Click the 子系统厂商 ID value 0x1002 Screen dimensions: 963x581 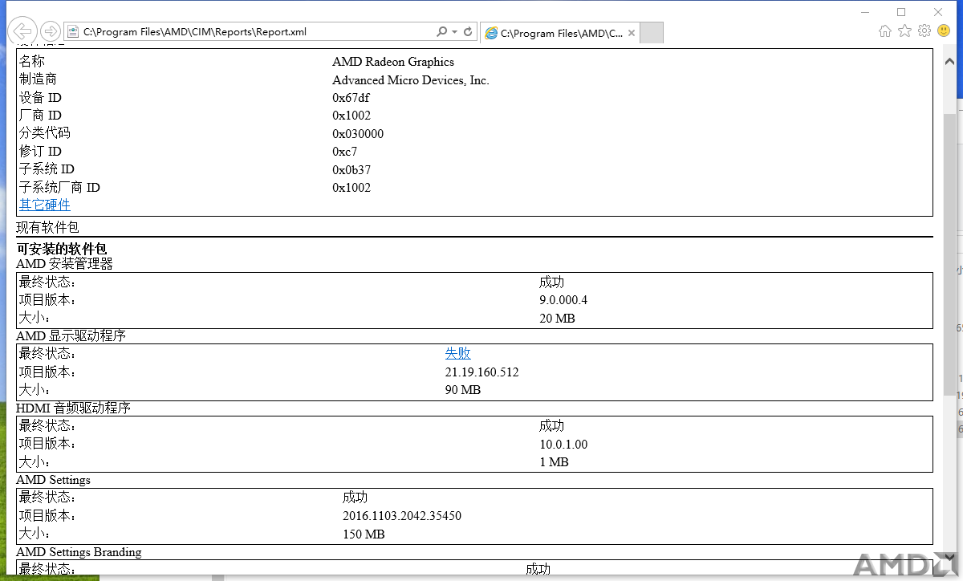351,188
